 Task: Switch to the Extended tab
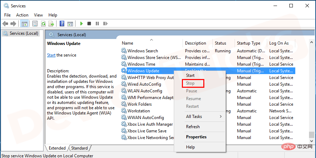click(x=57, y=148)
